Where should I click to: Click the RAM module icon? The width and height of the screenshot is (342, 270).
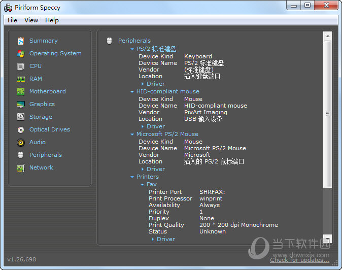[x=21, y=79]
